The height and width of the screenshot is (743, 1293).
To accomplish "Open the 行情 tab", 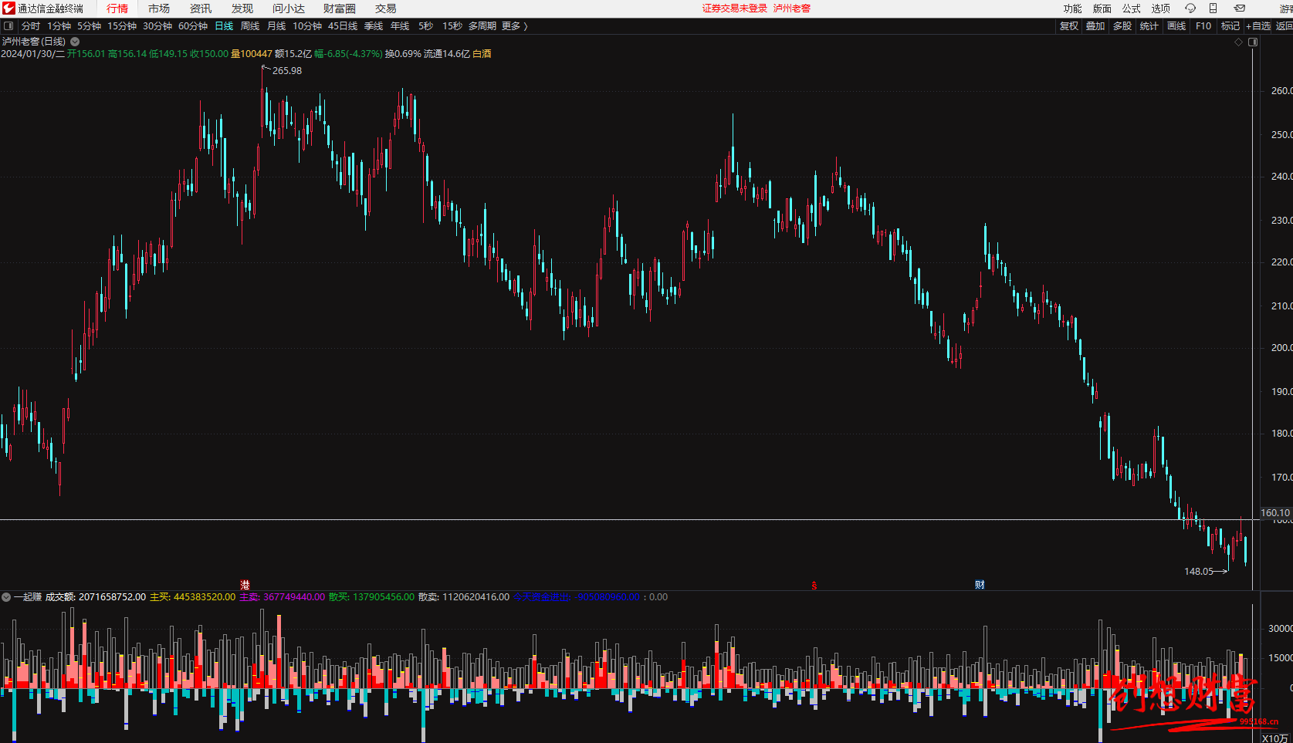I will coord(117,8).
